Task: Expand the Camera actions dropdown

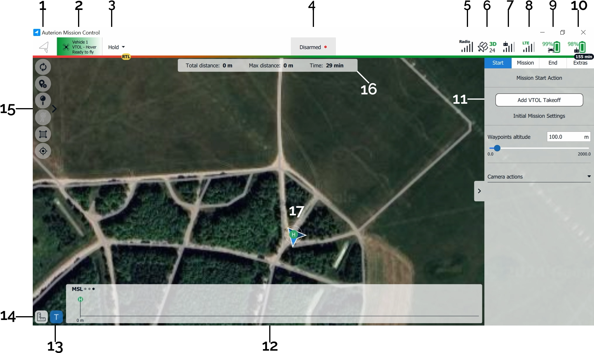Action: pyautogui.click(x=539, y=176)
